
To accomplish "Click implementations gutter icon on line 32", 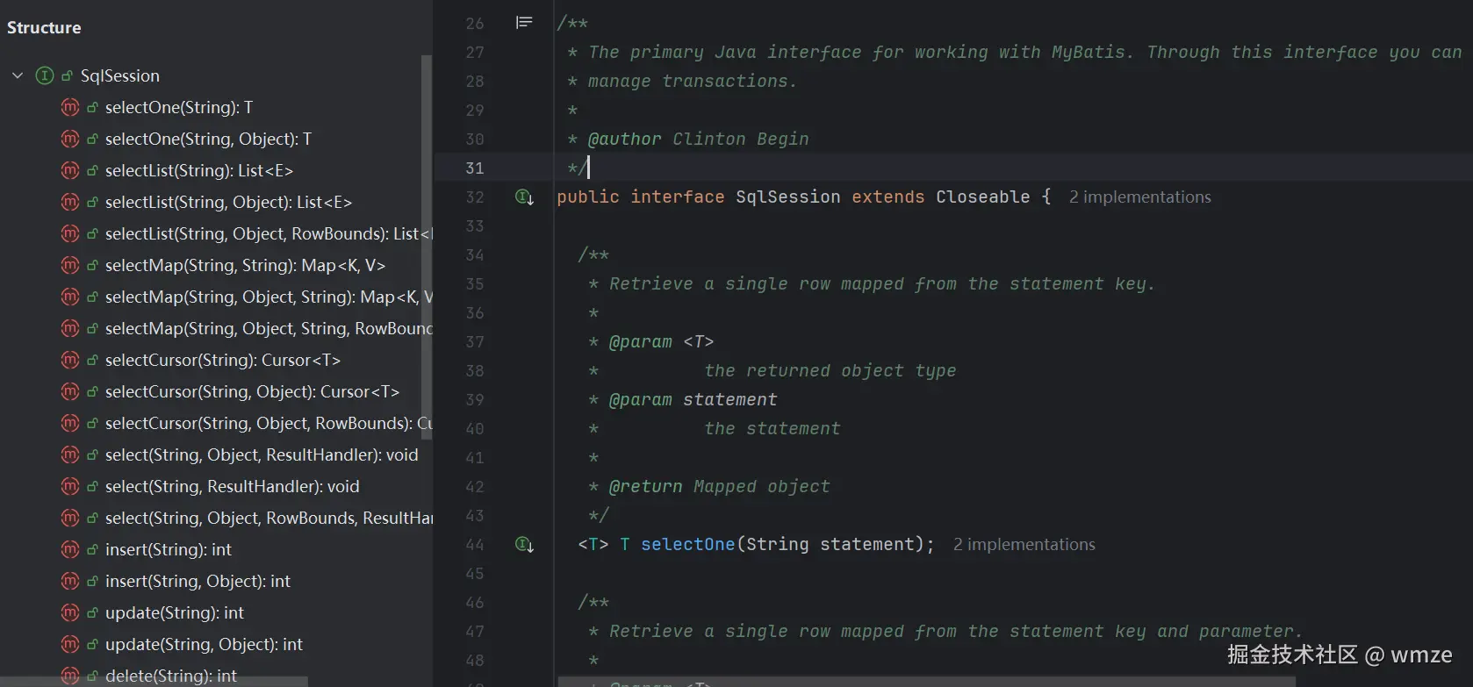I will 524,197.
